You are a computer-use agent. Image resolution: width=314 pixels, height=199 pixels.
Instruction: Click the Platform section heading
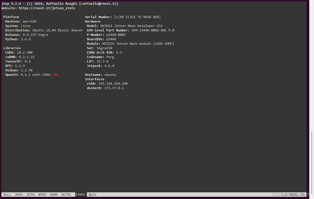pos(11,17)
